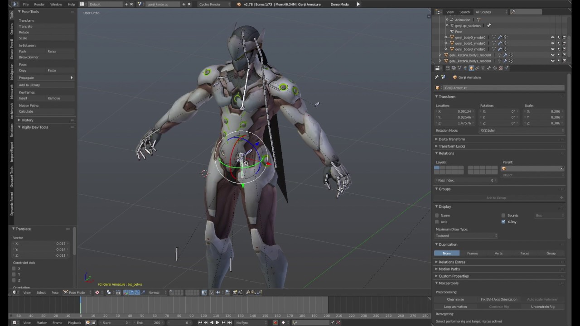580x326 pixels.
Task: Open the Texture properties tab checker icon
Action: tap(501, 68)
